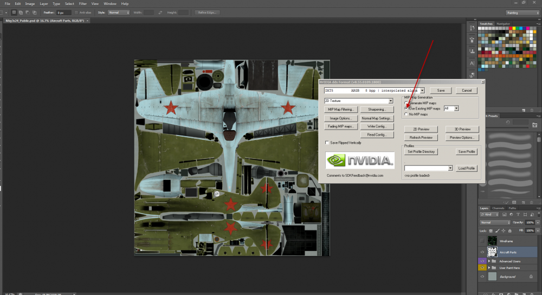This screenshot has width=542, height=295.
Task: Open the 2D Texture type dropdown
Action: tap(391, 101)
